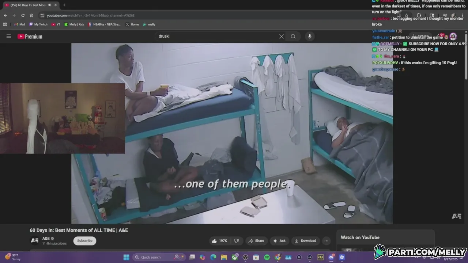Open Copilot from taskbar

point(203,257)
